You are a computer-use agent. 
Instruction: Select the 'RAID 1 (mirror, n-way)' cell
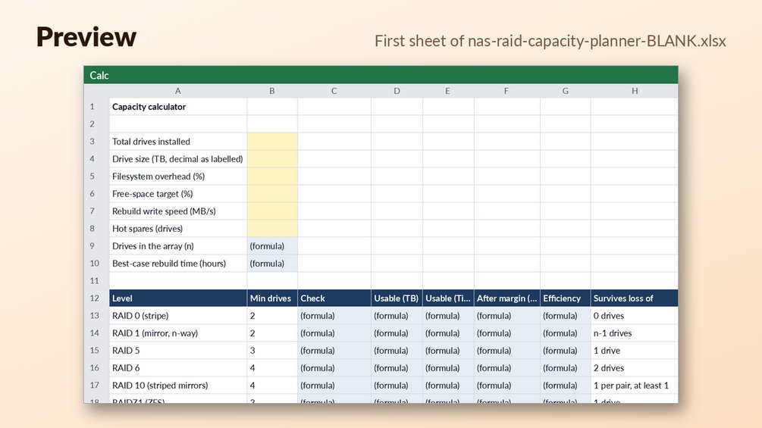[178, 333]
